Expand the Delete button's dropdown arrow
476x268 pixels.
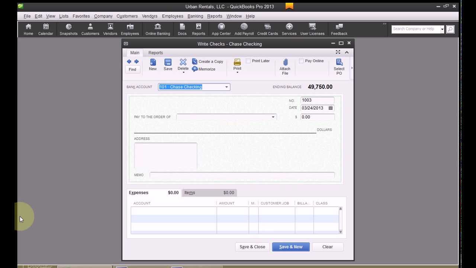183,72
